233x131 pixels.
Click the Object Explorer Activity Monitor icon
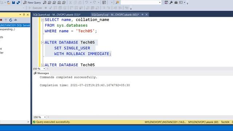15,20
